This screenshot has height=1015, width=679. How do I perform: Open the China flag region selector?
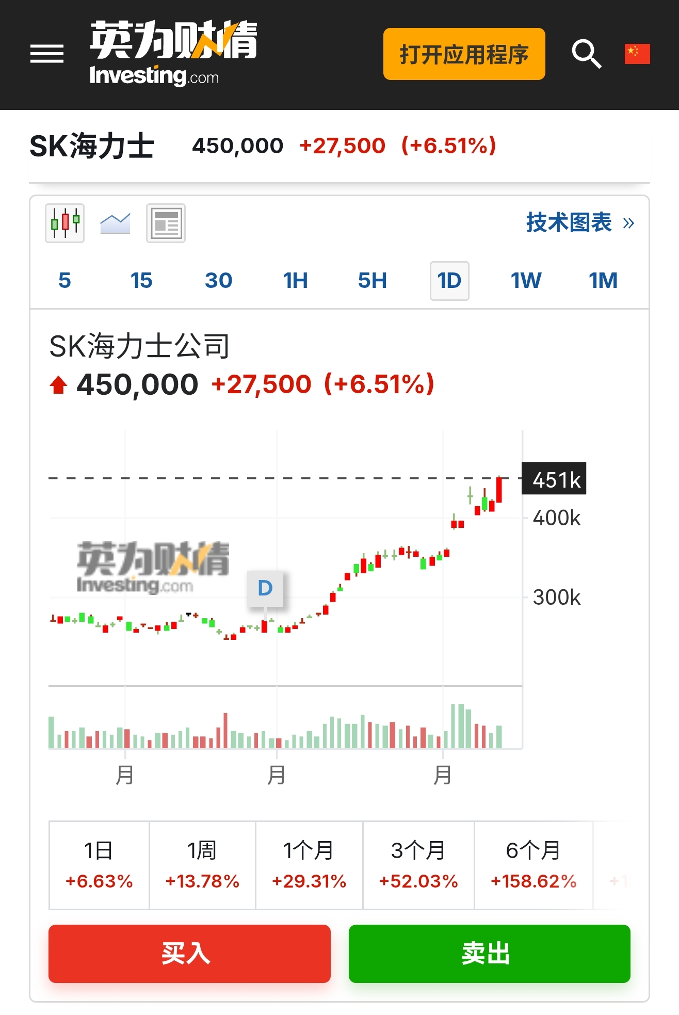[637, 54]
